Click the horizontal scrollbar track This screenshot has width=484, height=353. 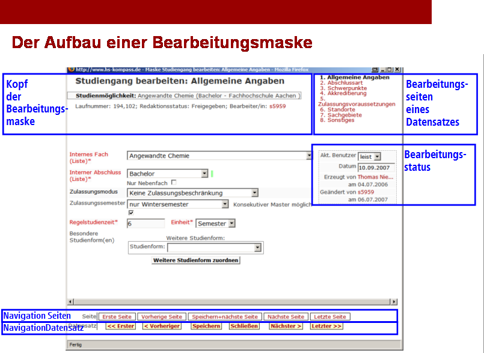(x=232, y=302)
